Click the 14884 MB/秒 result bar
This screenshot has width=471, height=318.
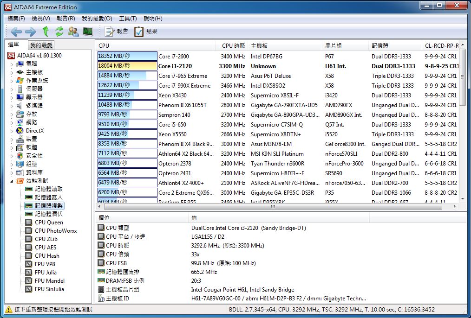tap(127, 76)
